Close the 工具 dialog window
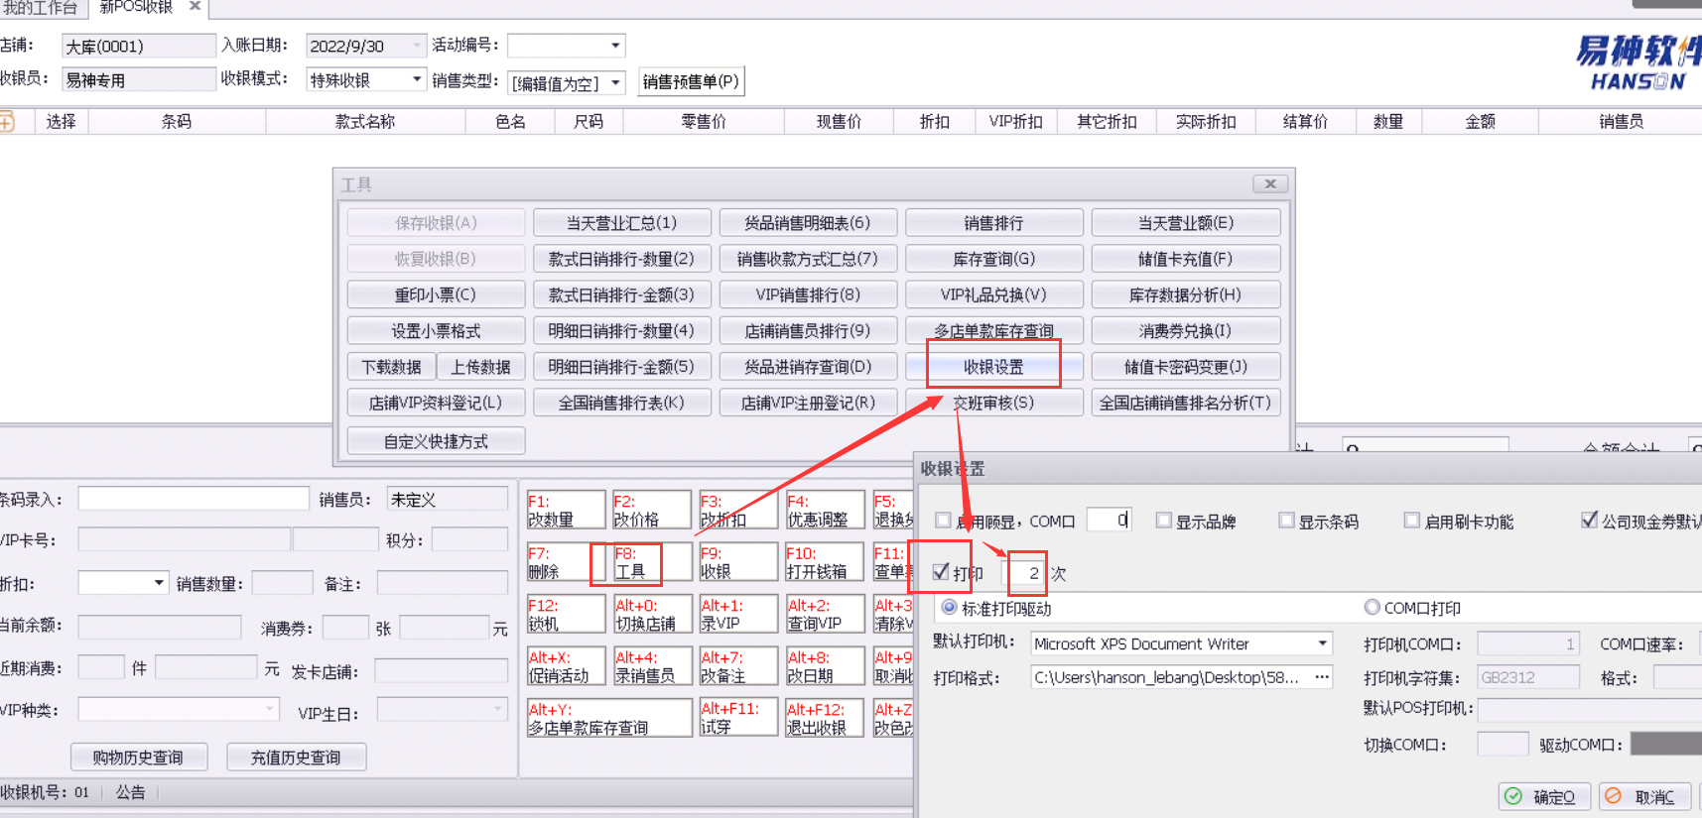This screenshot has height=818, width=1702. [1269, 184]
